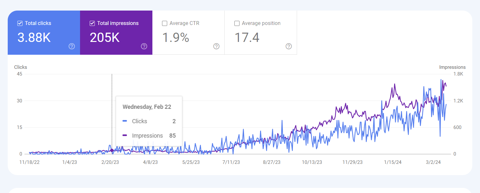
Task: Click the Clicks axis title on left
Action: click(21, 67)
